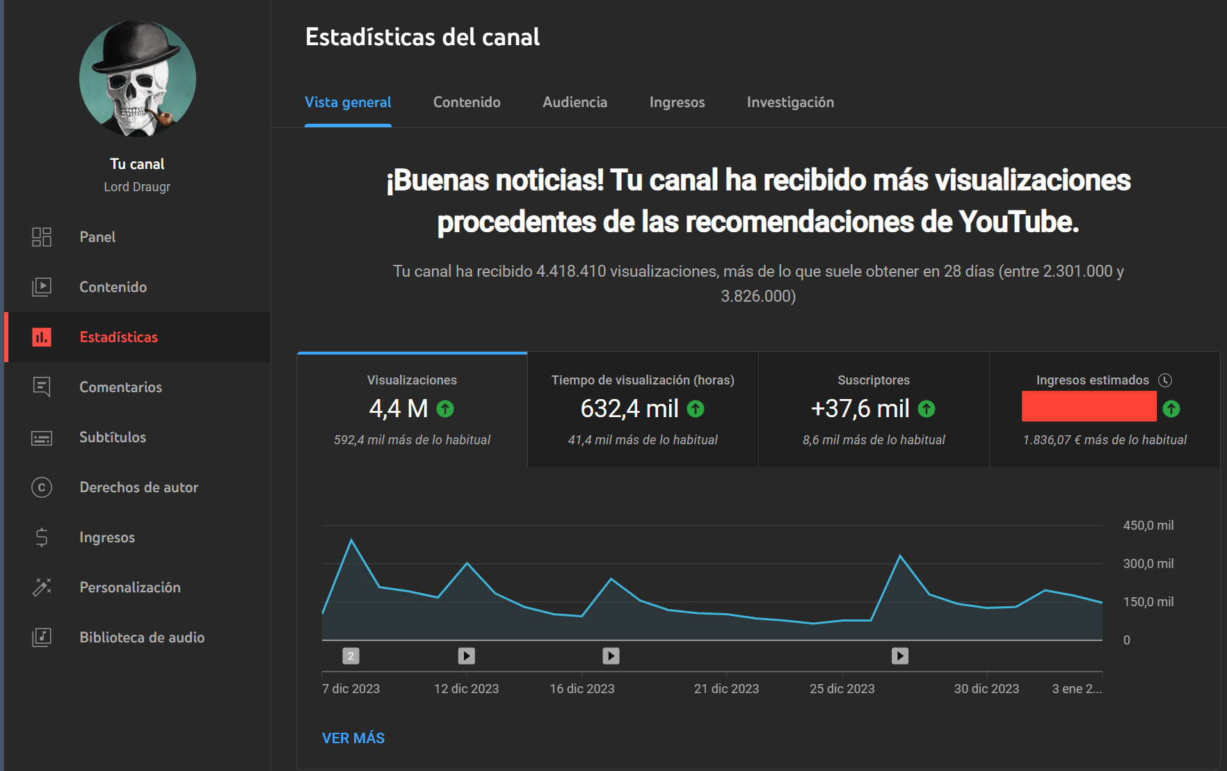Open Personalización from the sidebar

(129, 587)
